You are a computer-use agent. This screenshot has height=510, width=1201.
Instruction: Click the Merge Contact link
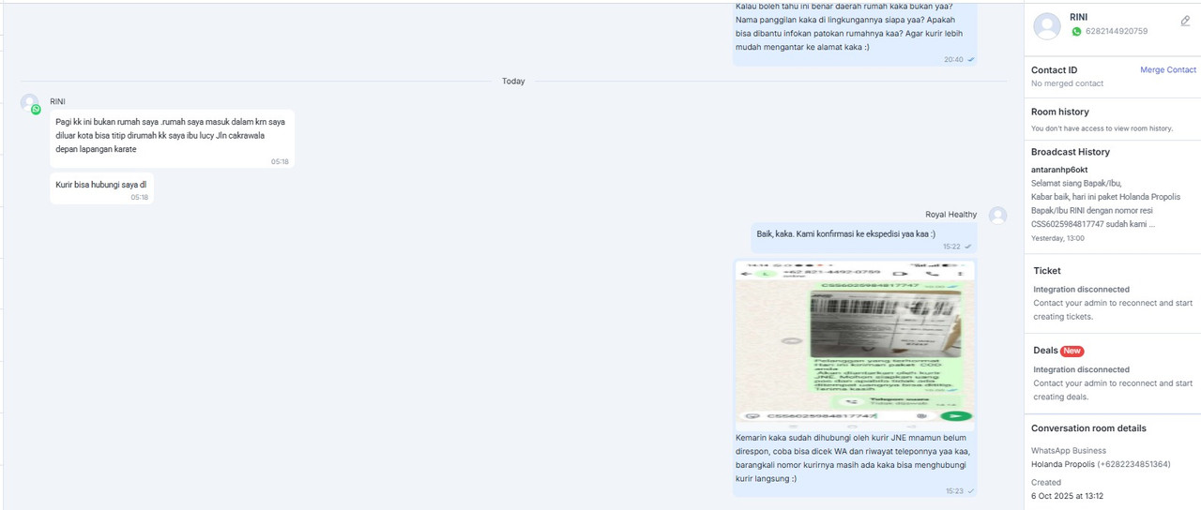pyautogui.click(x=1168, y=70)
